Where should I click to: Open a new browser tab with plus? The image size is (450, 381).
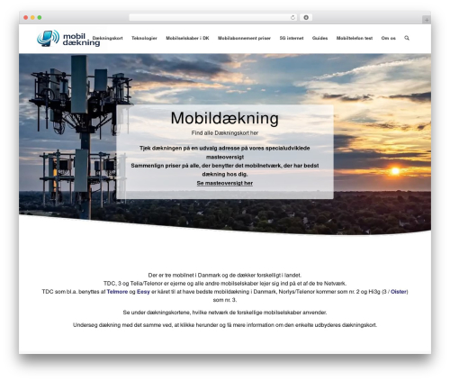pos(427,20)
